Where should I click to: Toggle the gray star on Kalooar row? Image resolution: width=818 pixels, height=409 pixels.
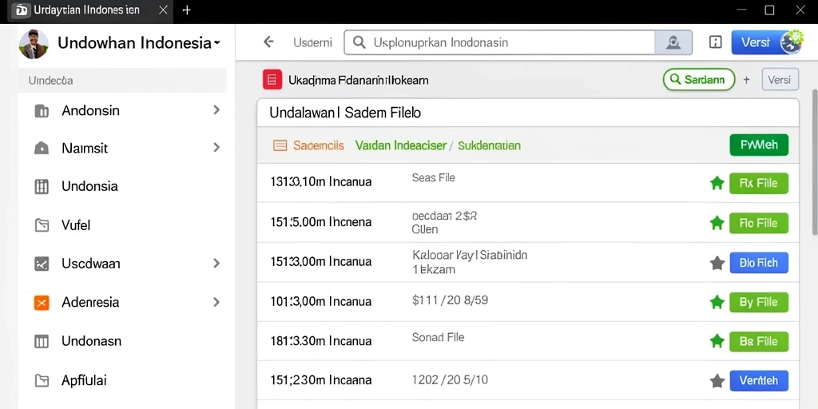717,263
